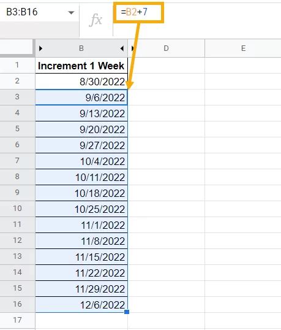Click the blue fill handle below 12/6/2022

point(127,312)
